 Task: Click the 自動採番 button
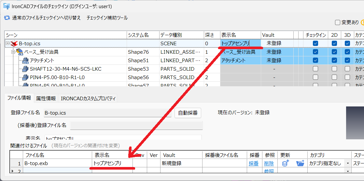pos(188,113)
